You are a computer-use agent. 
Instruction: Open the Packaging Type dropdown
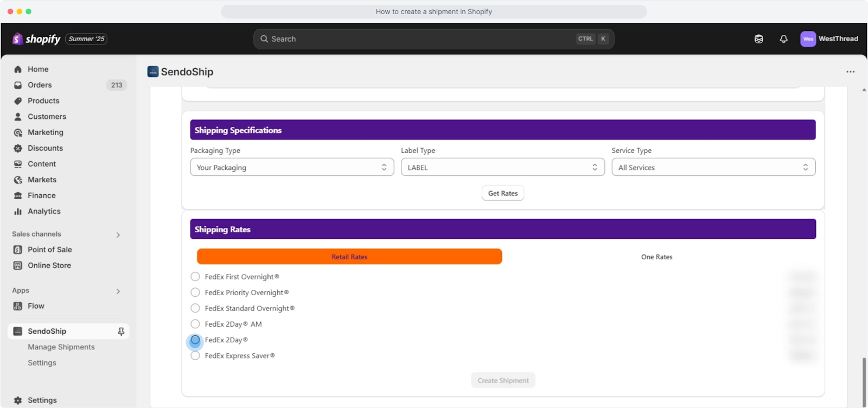coord(292,167)
